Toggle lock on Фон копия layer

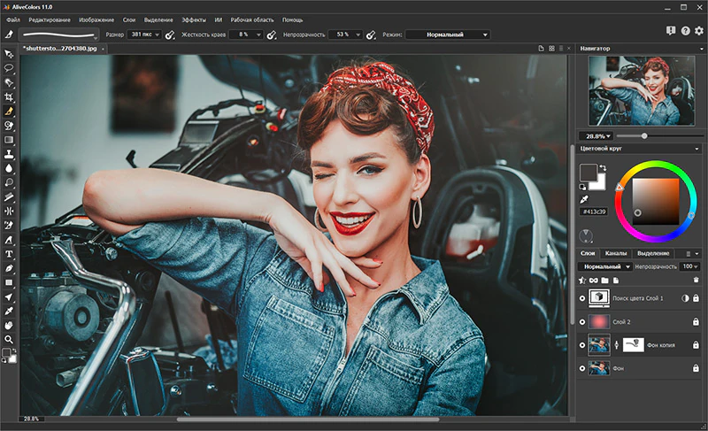(x=696, y=345)
